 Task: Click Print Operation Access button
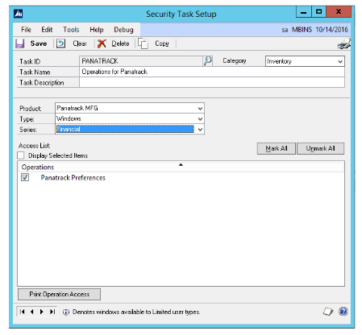[59, 294]
